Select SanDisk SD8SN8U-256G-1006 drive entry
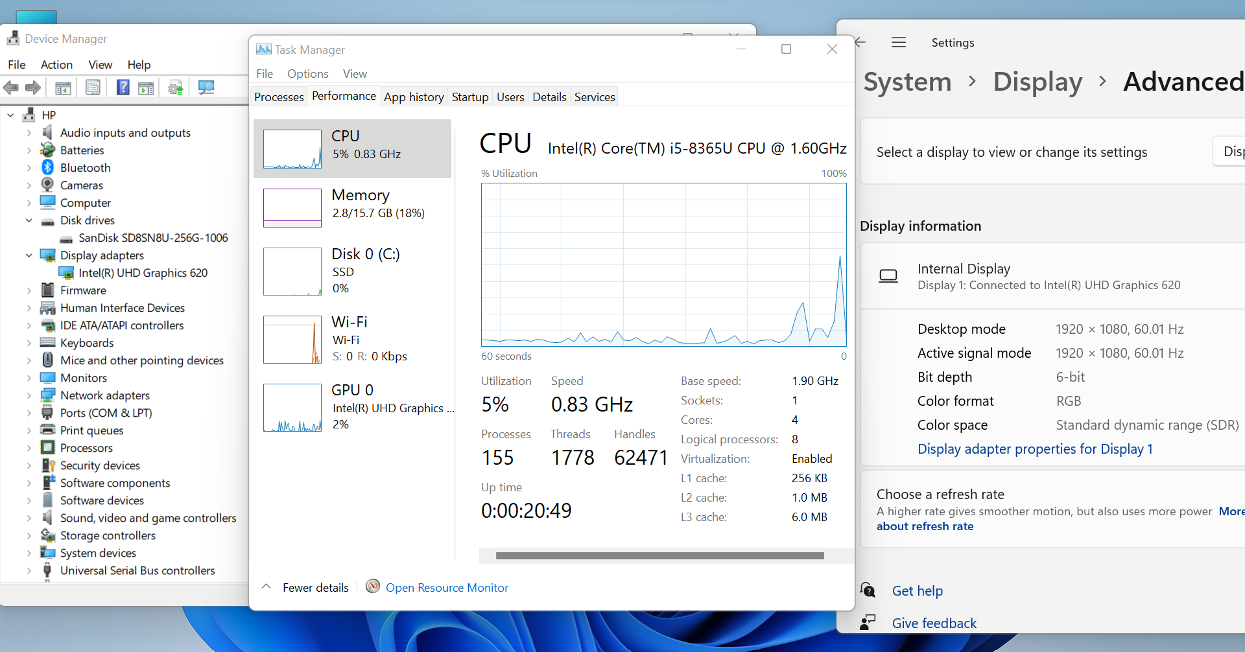Screen dimensions: 1245x652 pyautogui.click(x=153, y=238)
